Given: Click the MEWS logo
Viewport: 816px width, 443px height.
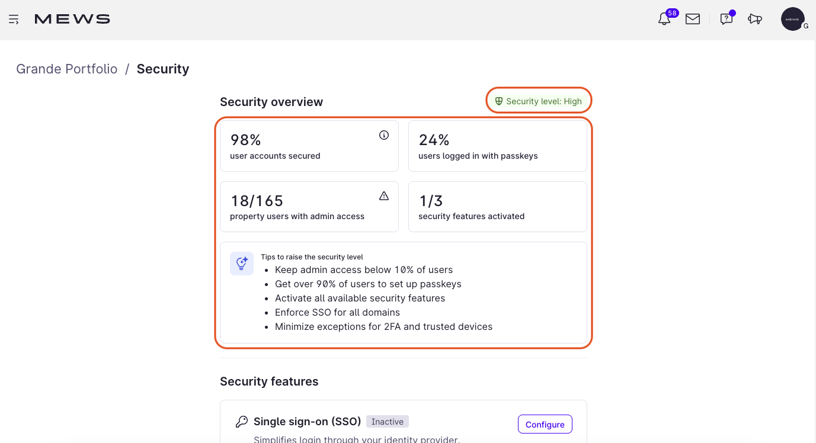Looking at the screenshot, I should [72, 18].
